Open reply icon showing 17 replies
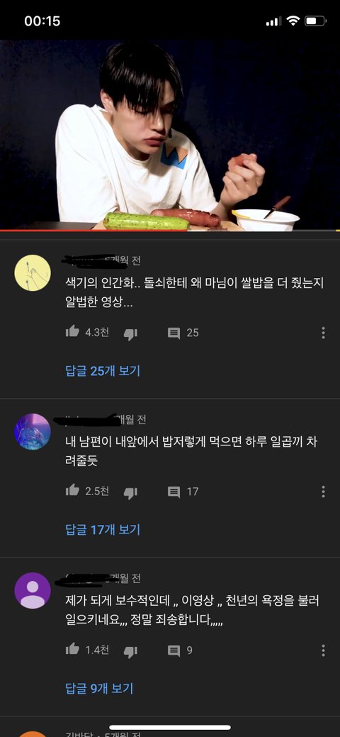The height and width of the screenshot is (737, 340). tap(174, 492)
